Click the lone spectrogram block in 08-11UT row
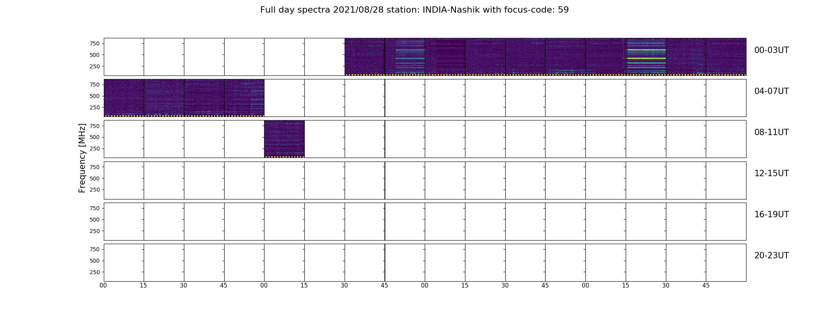 [x=284, y=139]
